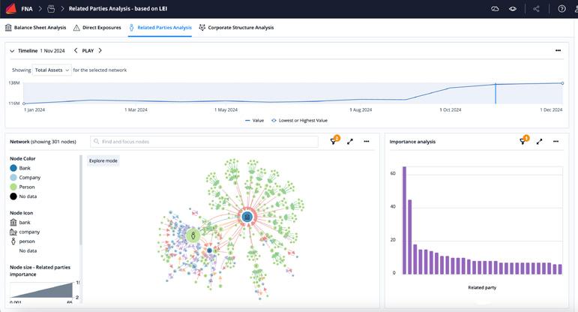Open the Importance analysis filter icon

pos(523,141)
